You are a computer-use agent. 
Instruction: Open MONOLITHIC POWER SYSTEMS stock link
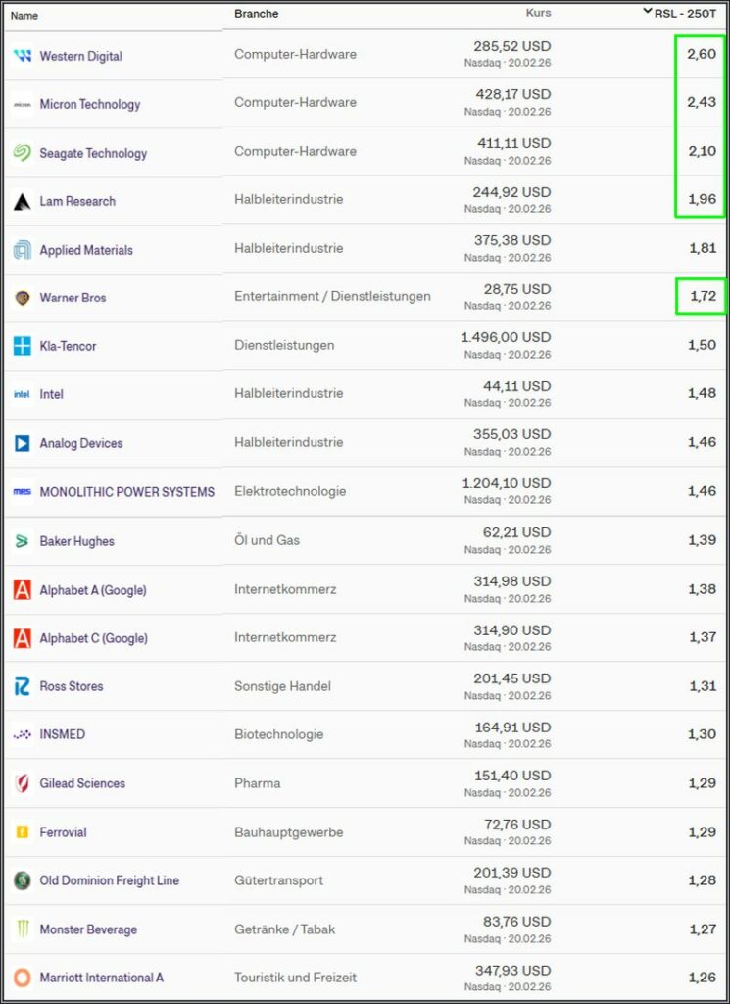tap(126, 492)
